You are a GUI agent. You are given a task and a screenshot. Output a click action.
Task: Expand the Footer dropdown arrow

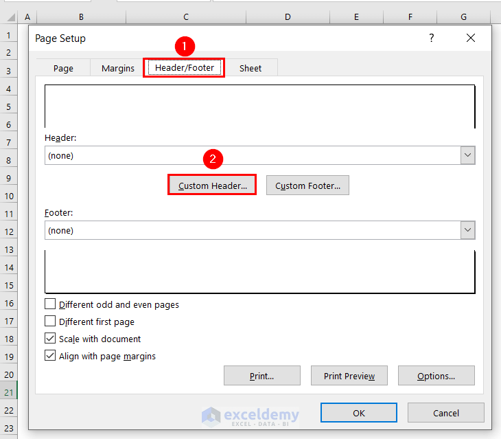(x=468, y=230)
